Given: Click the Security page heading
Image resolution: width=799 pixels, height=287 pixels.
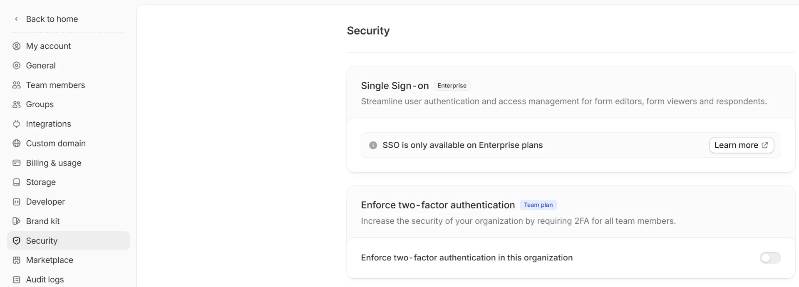Looking at the screenshot, I should 368,31.
